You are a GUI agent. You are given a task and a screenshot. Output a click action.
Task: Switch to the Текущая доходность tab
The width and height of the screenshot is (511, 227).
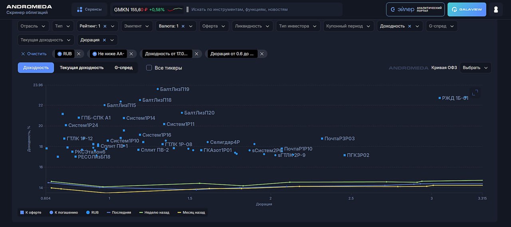point(81,68)
